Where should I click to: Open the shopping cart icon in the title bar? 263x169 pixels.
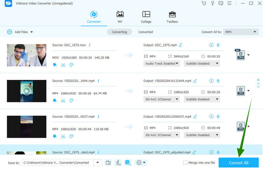[204, 3]
